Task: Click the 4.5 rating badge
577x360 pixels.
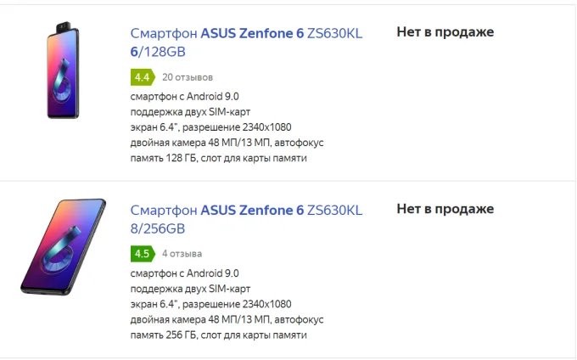Action: (x=143, y=254)
